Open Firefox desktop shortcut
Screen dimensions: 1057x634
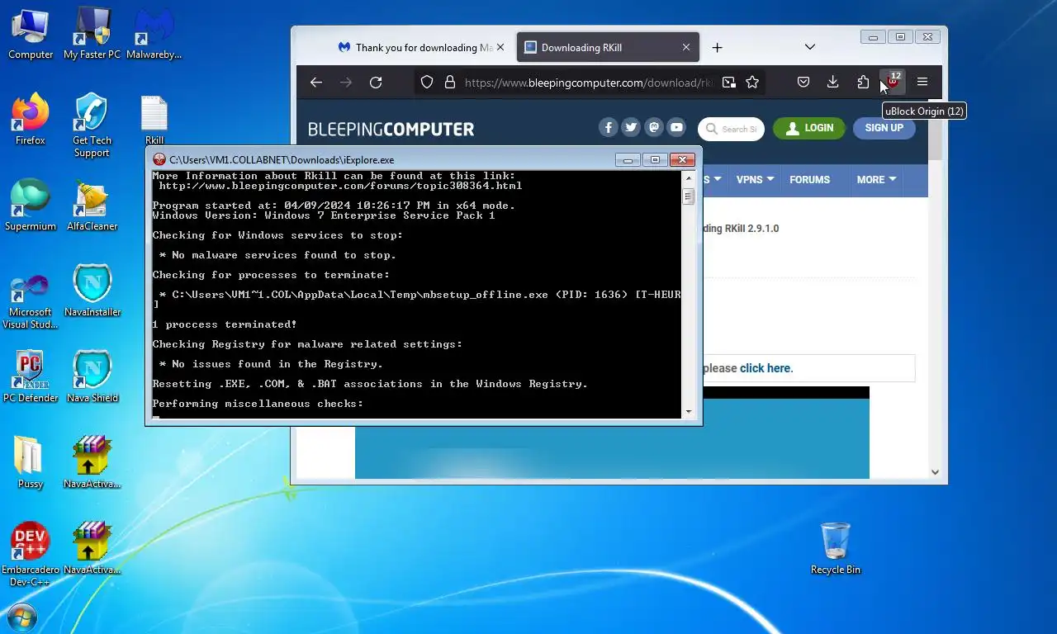point(31,119)
